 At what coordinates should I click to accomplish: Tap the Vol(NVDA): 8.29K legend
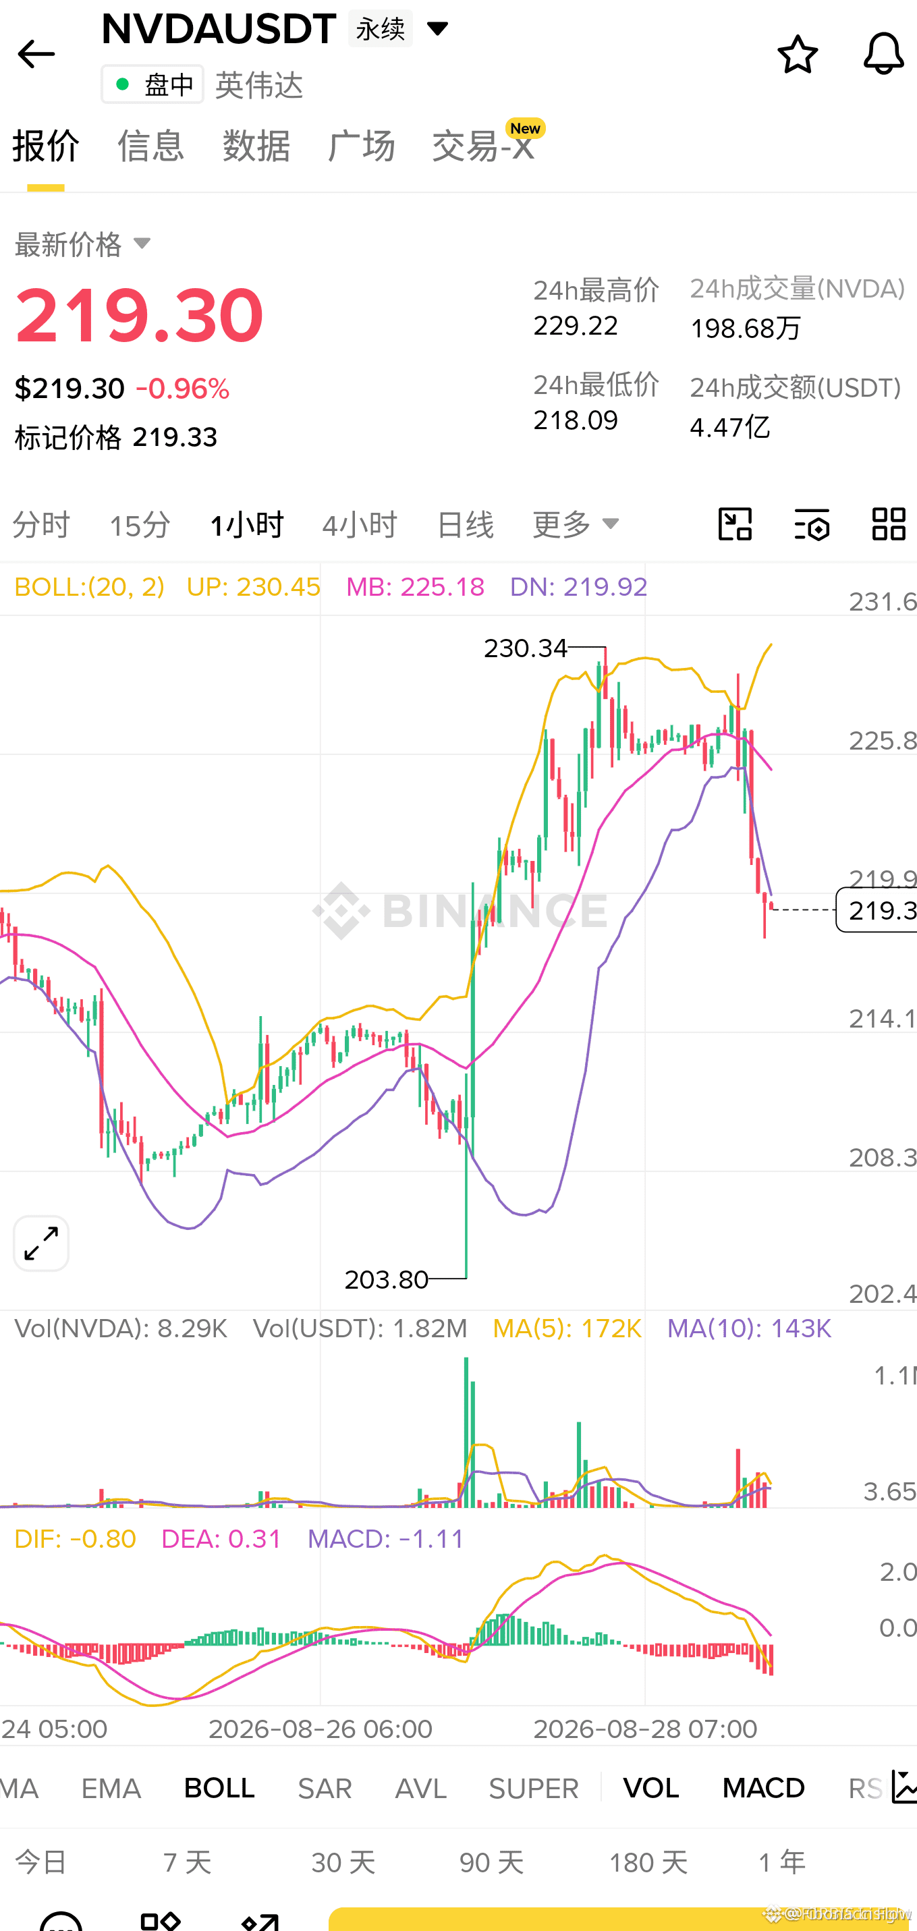point(121,1328)
